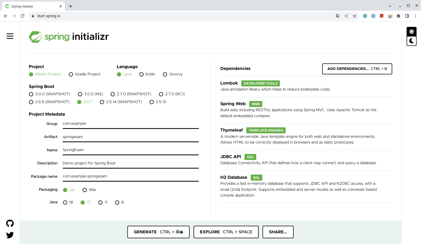Select Gradle Project as project type
This screenshot has height=244, width=421.
[71, 74]
